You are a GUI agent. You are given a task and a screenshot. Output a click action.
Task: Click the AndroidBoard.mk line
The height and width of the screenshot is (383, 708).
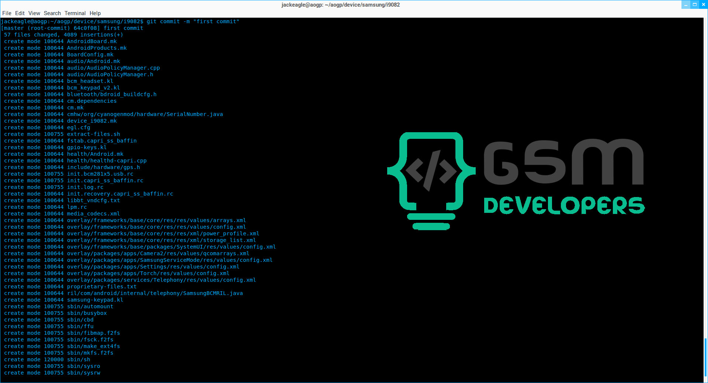[60, 41]
